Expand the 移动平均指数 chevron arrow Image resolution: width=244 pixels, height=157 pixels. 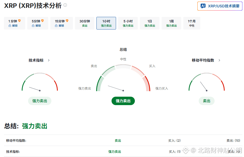[219, 60]
